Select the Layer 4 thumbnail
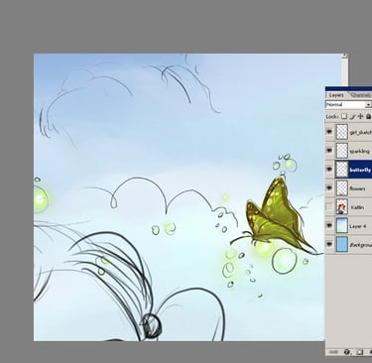Image resolution: width=372 pixels, height=363 pixels. [341, 226]
